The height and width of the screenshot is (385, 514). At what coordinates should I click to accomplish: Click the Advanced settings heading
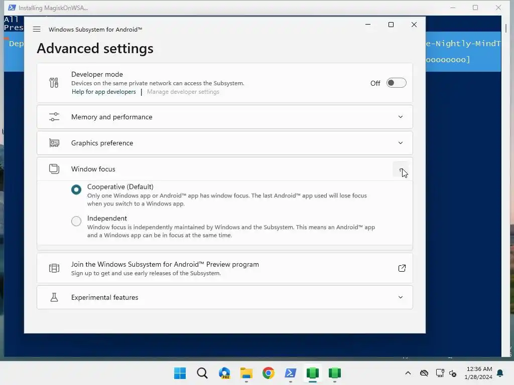point(95,49)
